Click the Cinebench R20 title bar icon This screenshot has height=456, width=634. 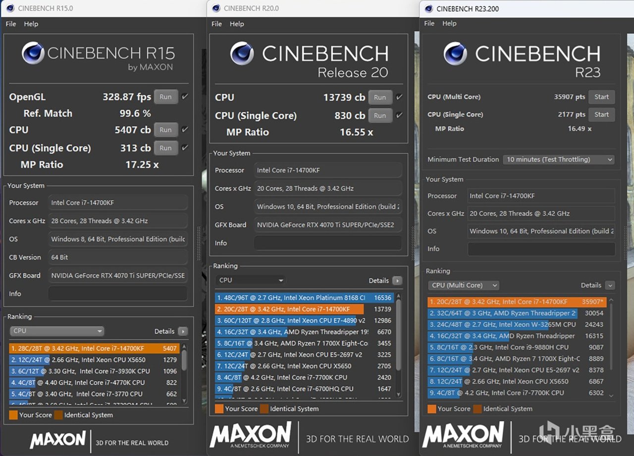215,8
